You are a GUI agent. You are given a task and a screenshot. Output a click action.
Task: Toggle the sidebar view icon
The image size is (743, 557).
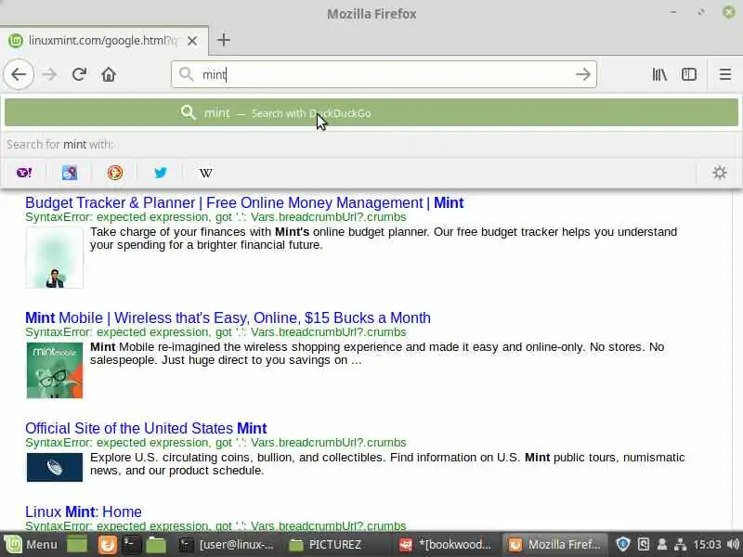click(x=688, y=74)
